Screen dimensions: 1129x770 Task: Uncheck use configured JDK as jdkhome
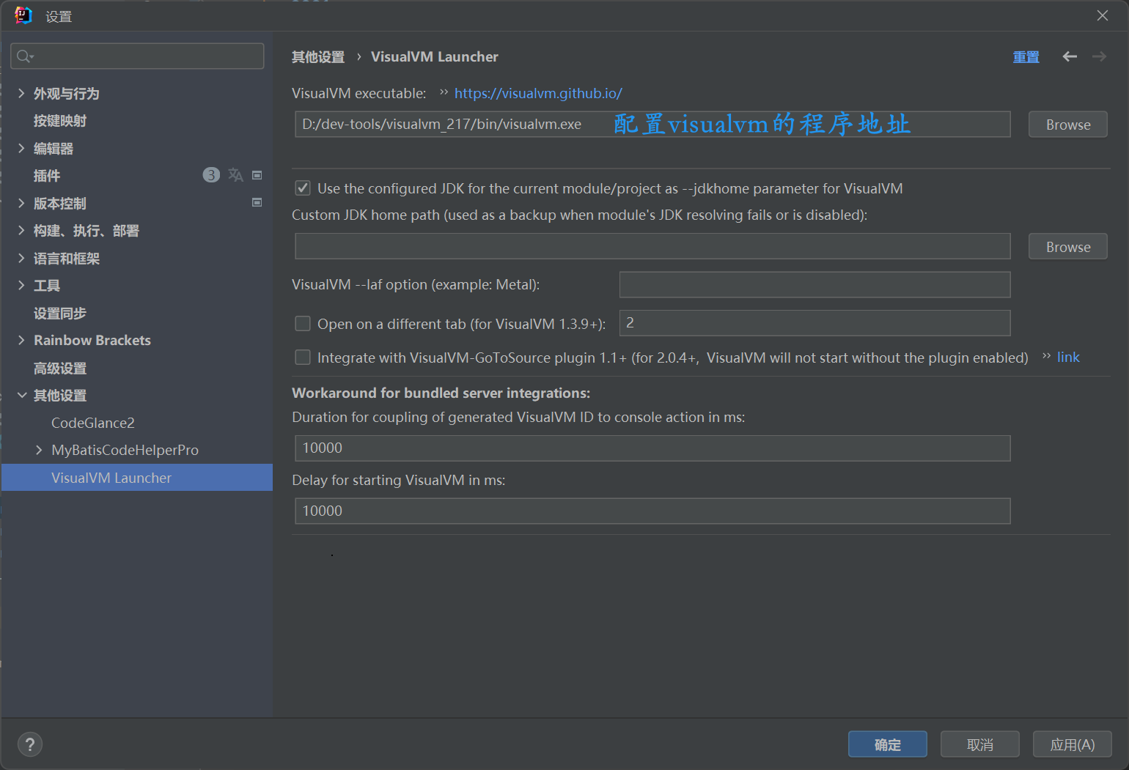303,188
